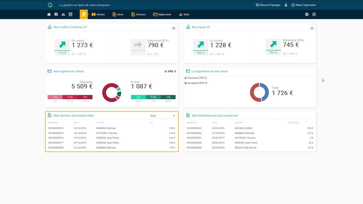
Task: Open chart view of Mon chiffre d'affaires
Action: (174, 27)
